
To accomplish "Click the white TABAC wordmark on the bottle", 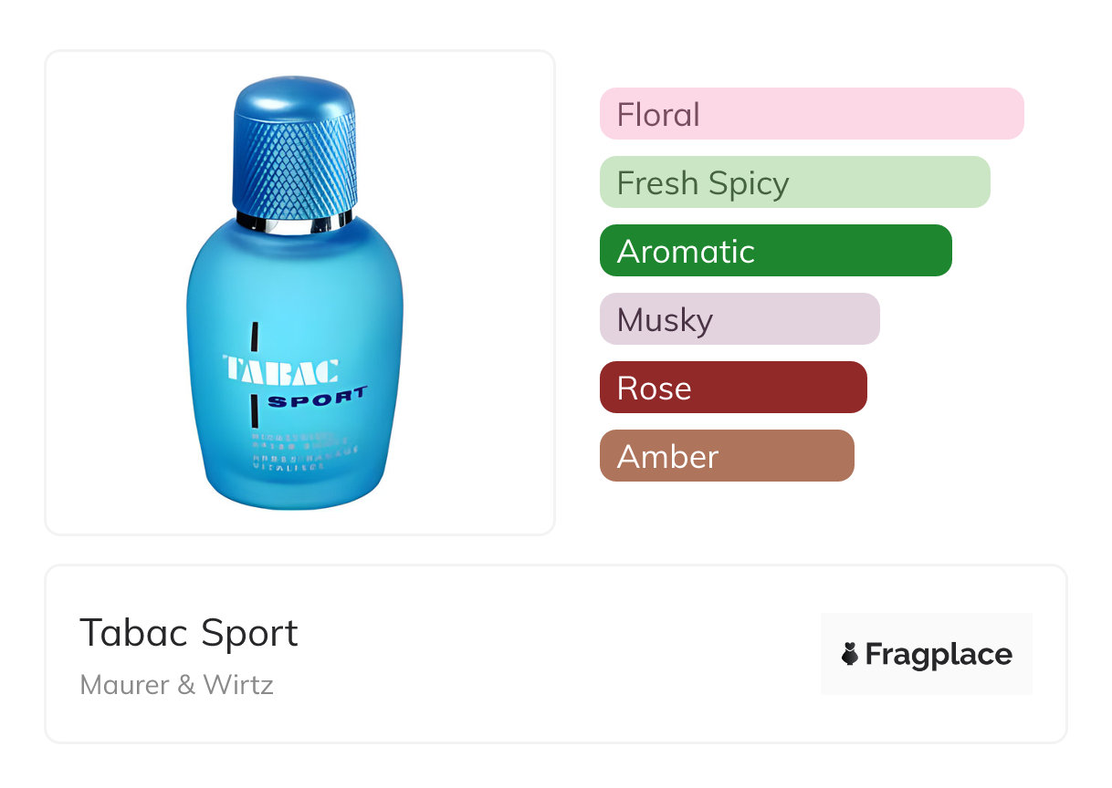I will pos(281,369).
